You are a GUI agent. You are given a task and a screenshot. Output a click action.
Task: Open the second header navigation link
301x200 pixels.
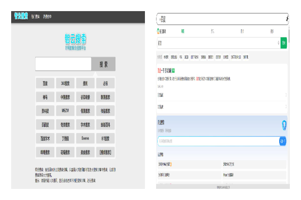click(47, 17)
